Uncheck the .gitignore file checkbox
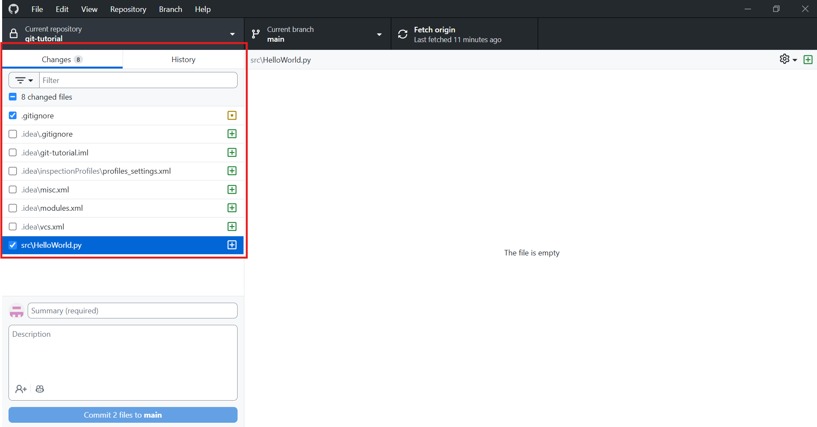The width and height of the screenshot is (817, 427). (x=13, y=115)
